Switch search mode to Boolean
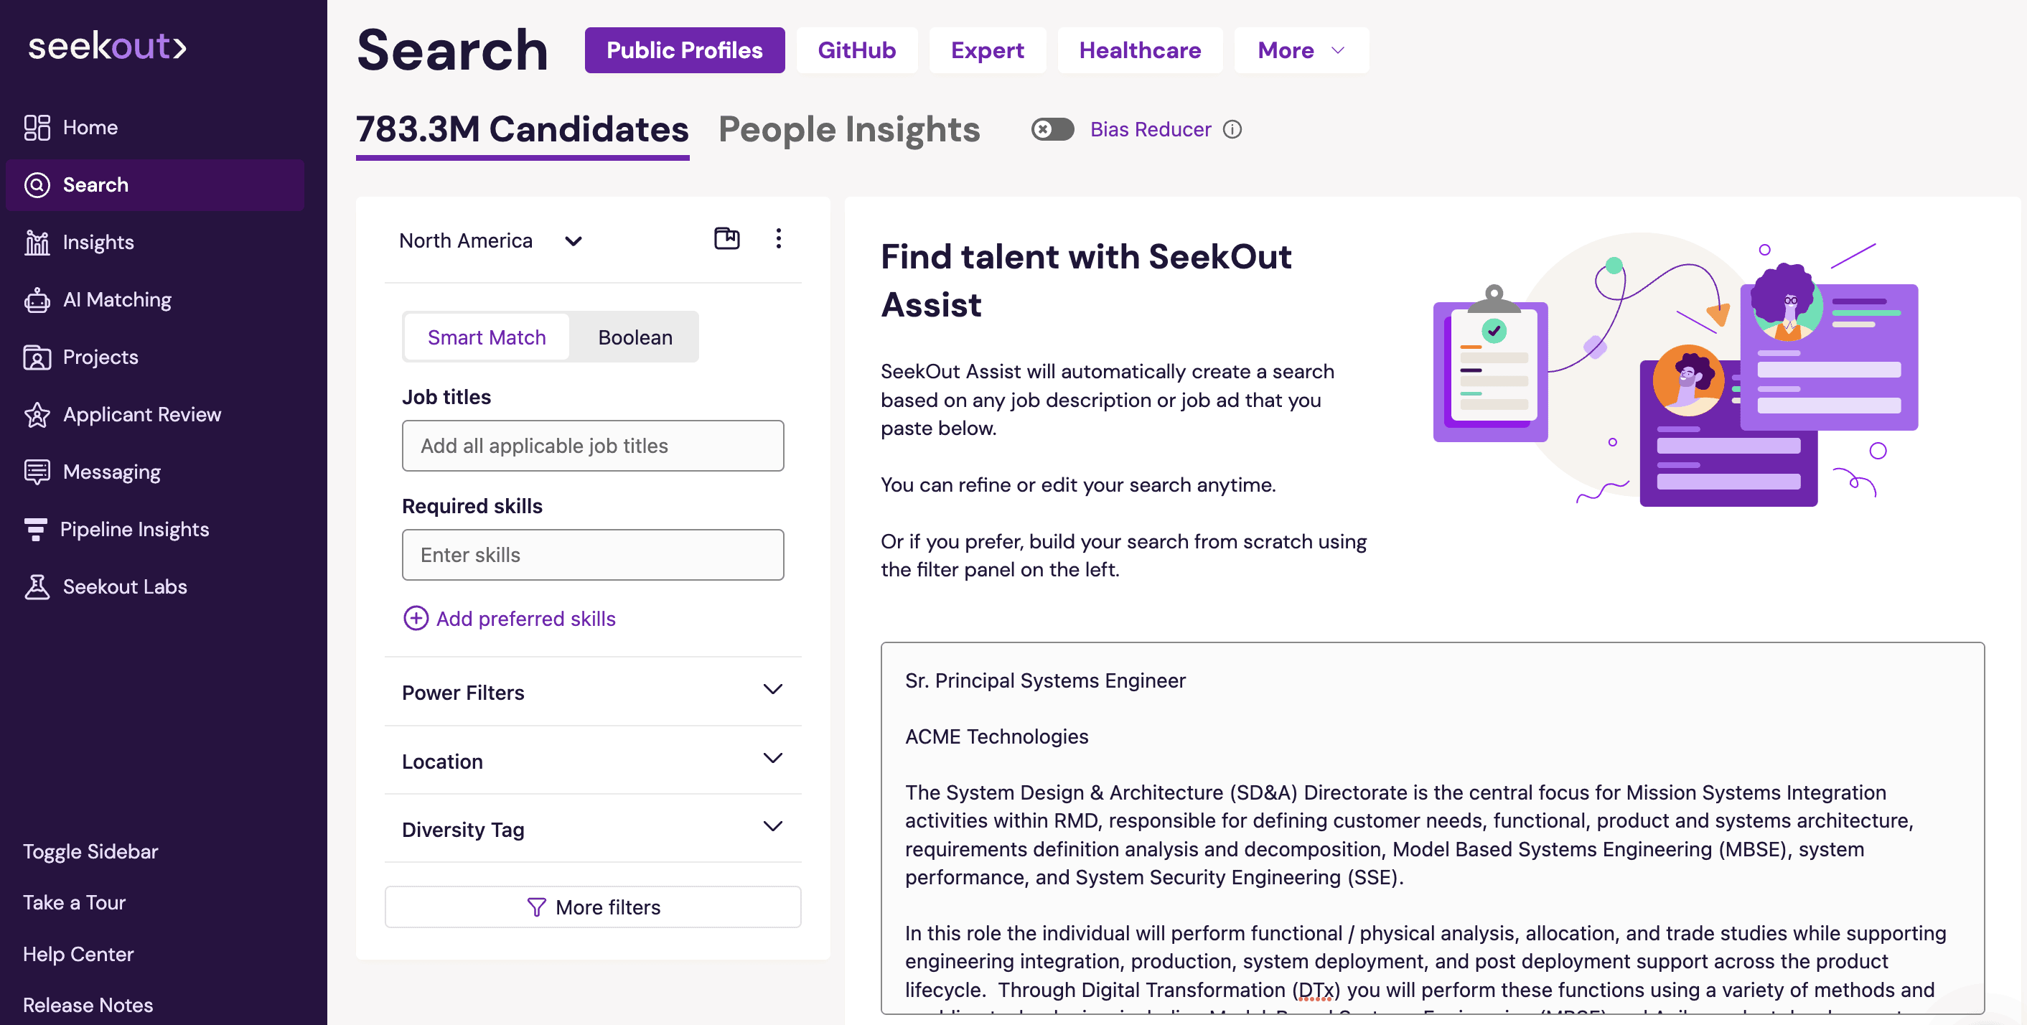 coord(635,337)
